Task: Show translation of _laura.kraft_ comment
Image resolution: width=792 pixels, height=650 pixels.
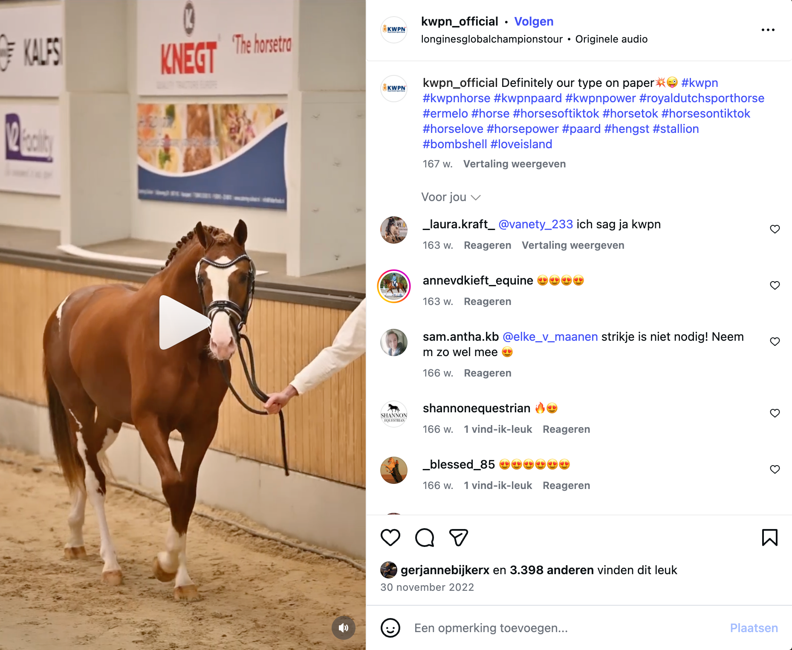Action: (x=573, y=245)
